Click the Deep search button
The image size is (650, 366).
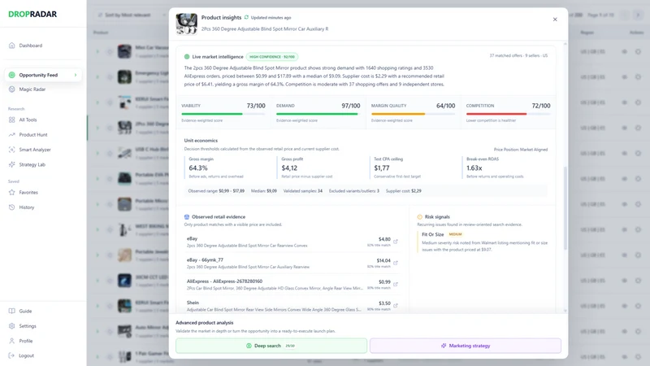(271, 346)
